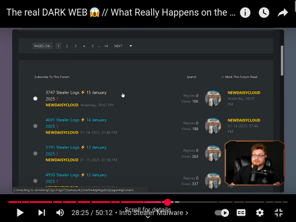Go to forum page 5

[x=92, y=46]
